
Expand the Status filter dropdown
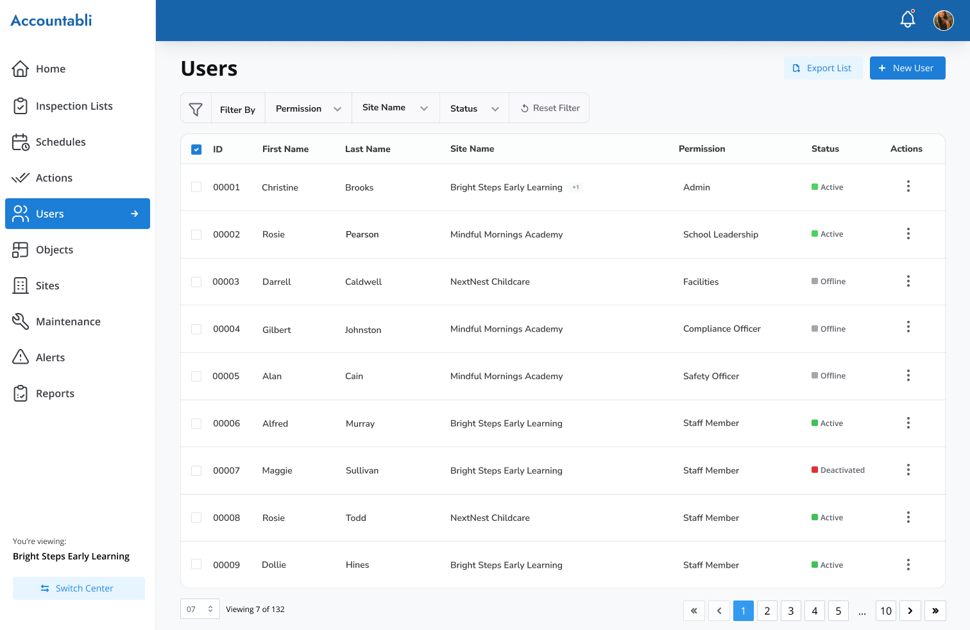coord(475,108)
